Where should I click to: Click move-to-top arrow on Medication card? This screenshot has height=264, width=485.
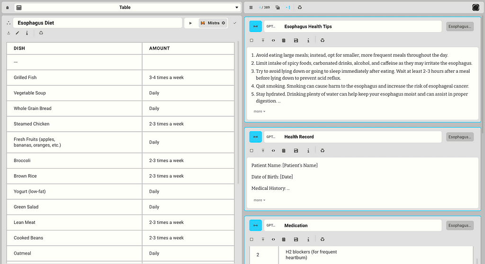tap(263, 239)
